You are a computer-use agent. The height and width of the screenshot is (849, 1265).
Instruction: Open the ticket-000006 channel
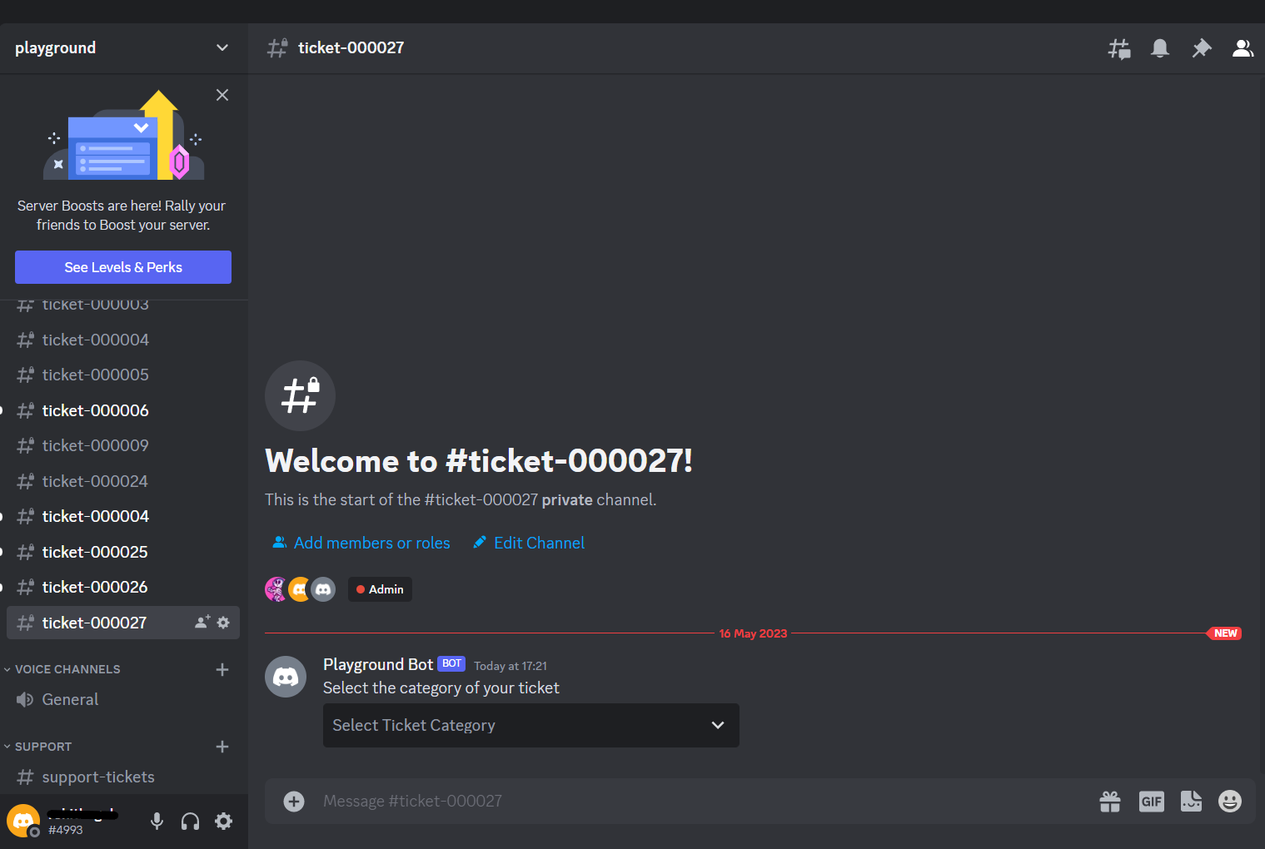tap(123, 410)
